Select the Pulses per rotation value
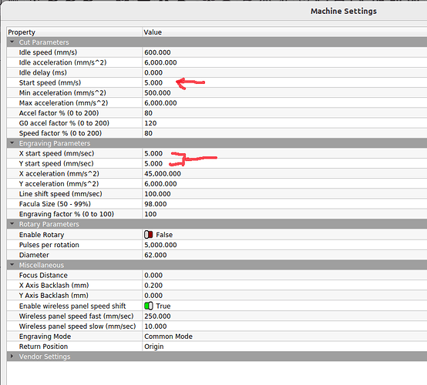427x385 pixels. click(x=284, y=245)
